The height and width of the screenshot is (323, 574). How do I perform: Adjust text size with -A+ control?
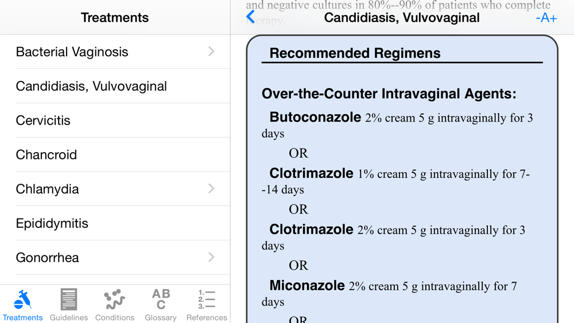tap(546, 18)
